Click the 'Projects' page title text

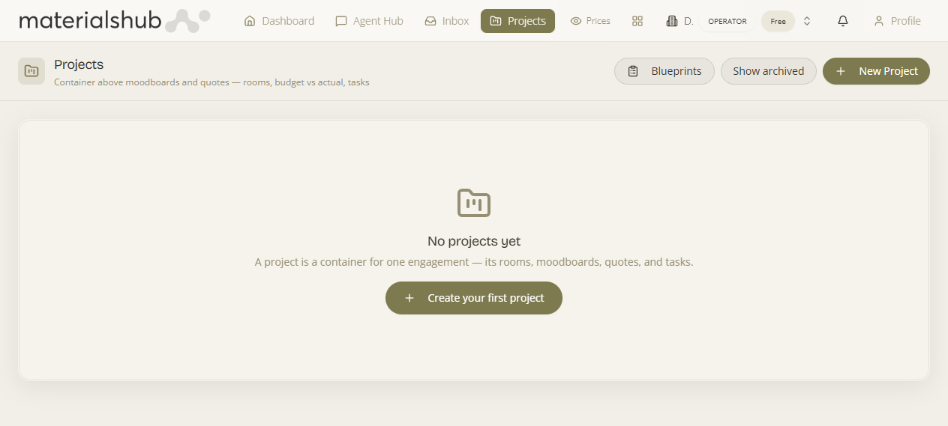tap(79, 64)
